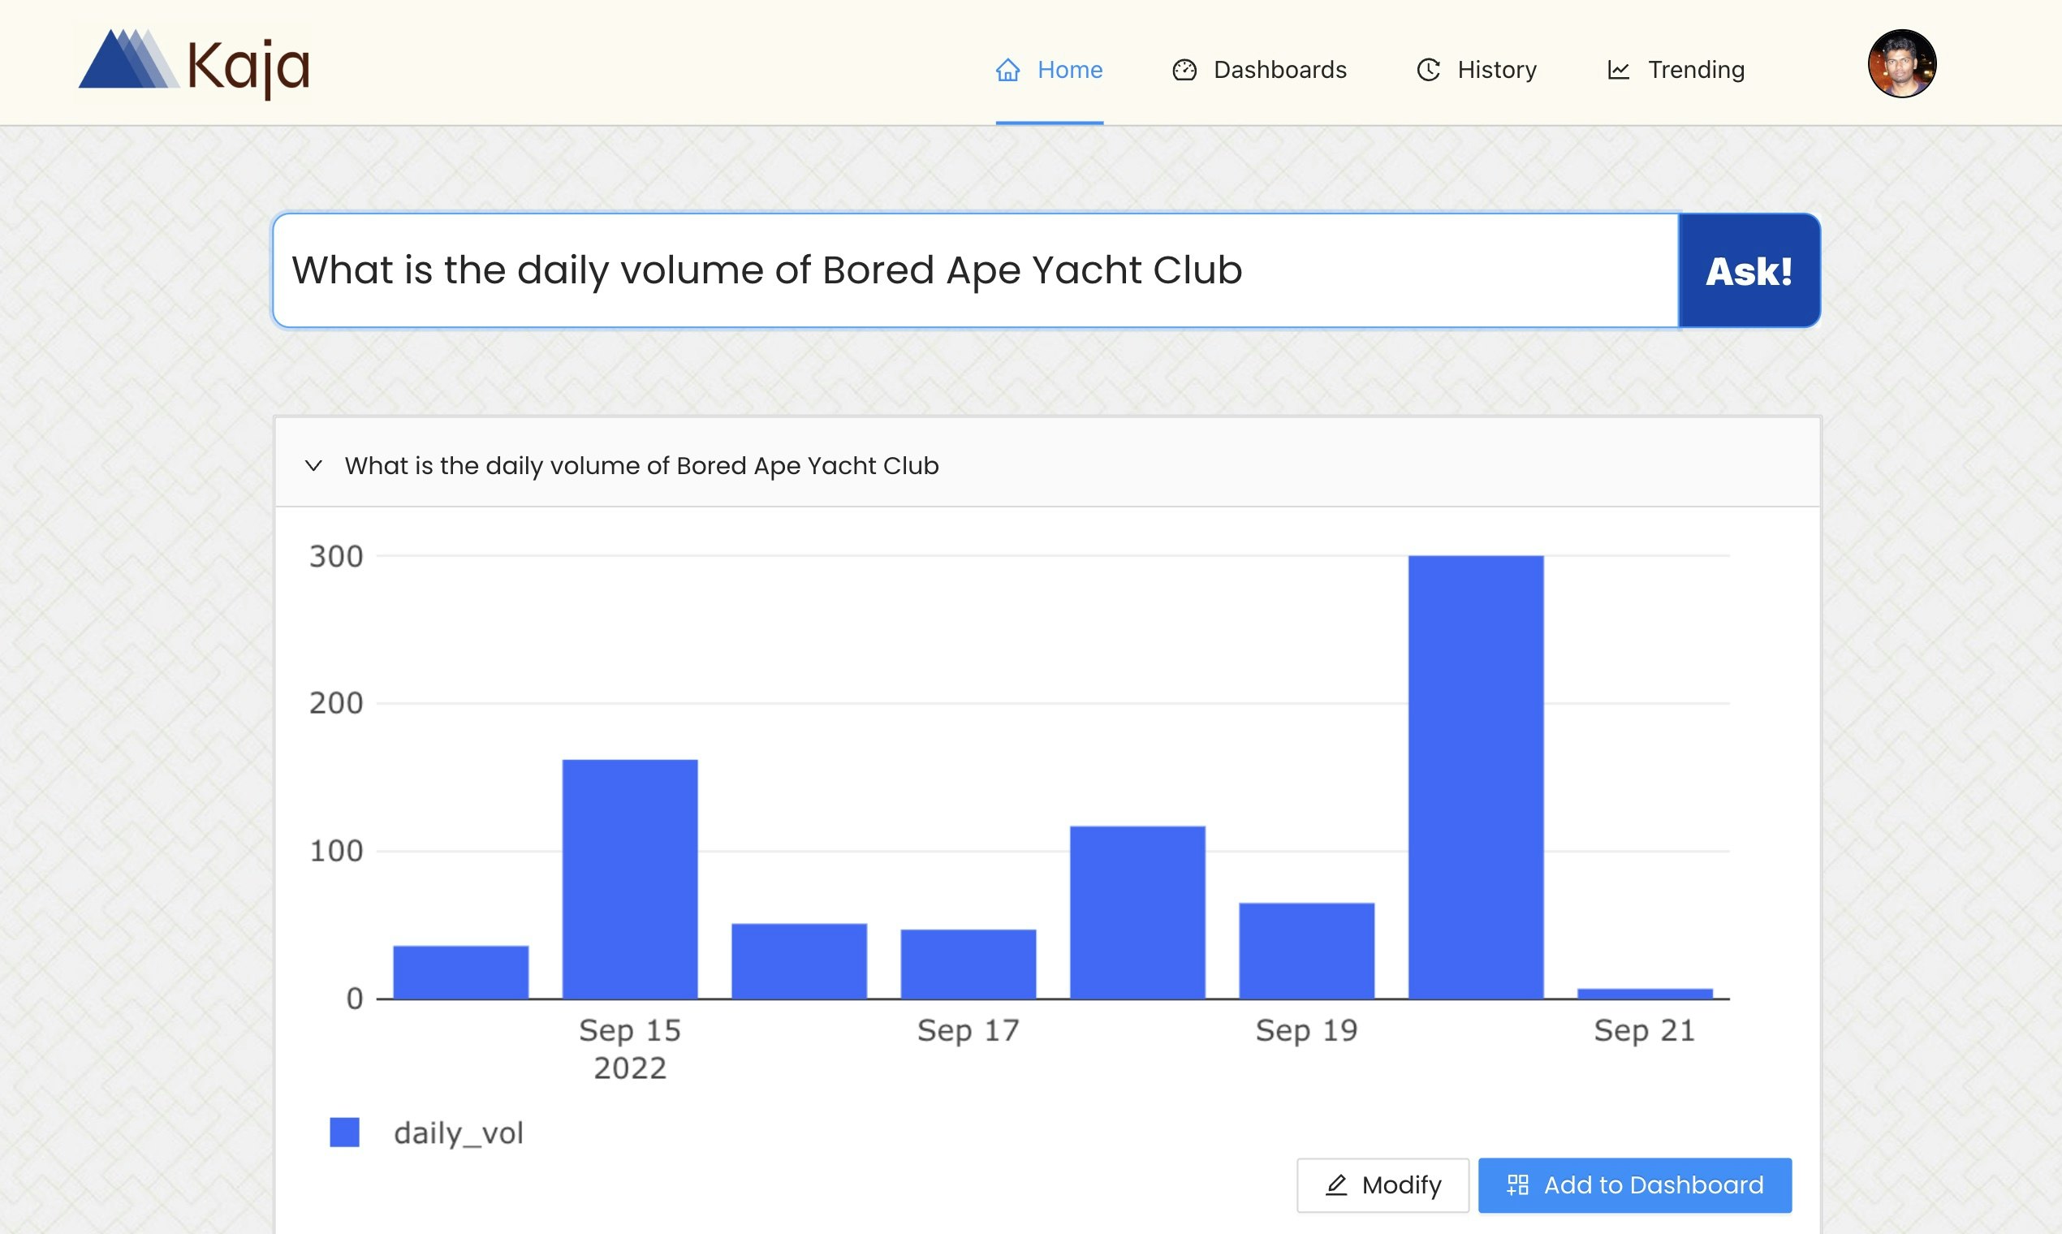This screenshot has width=2062, height=1234.
Task: Focus the question search input field
Action: point(976,270)
